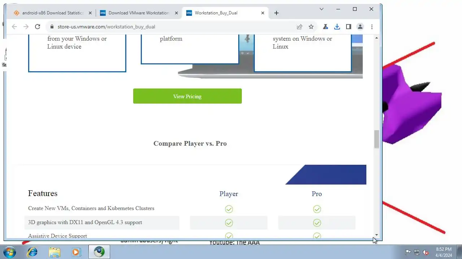Bookmark this page with the star icon

(311, 27)
